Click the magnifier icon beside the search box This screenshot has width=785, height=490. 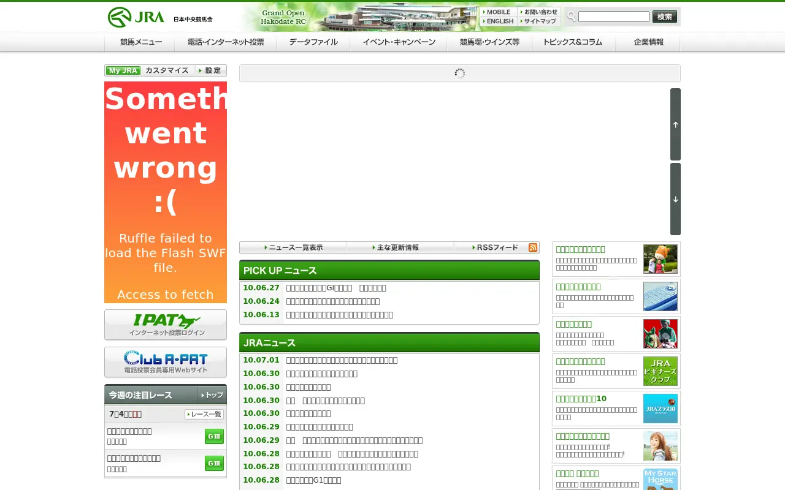(571, 17)
